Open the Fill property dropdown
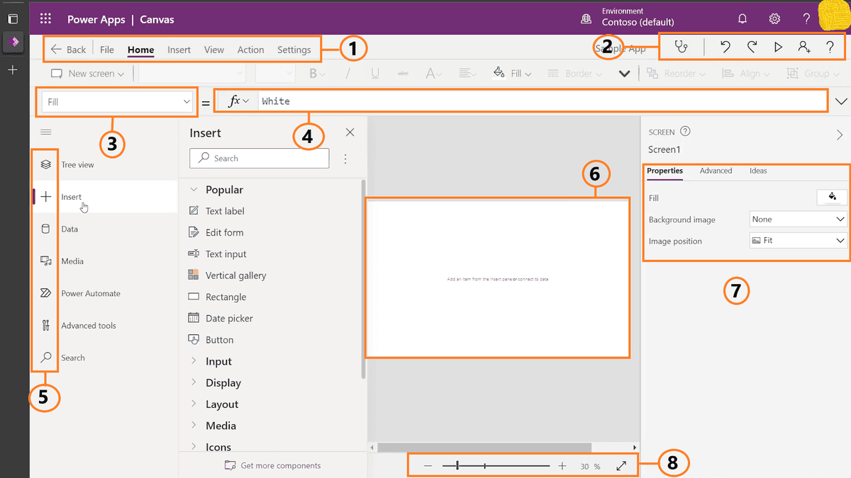This screenshot has width=851, height=478. coord(118,102)
